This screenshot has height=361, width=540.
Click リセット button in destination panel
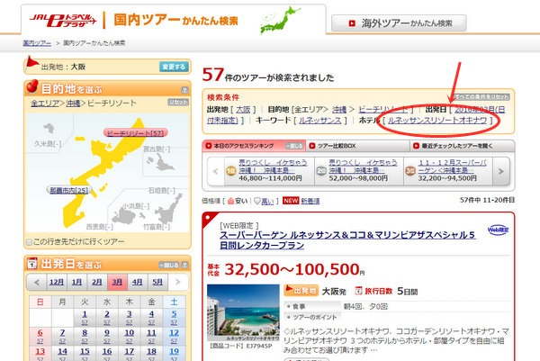point(178,102)
